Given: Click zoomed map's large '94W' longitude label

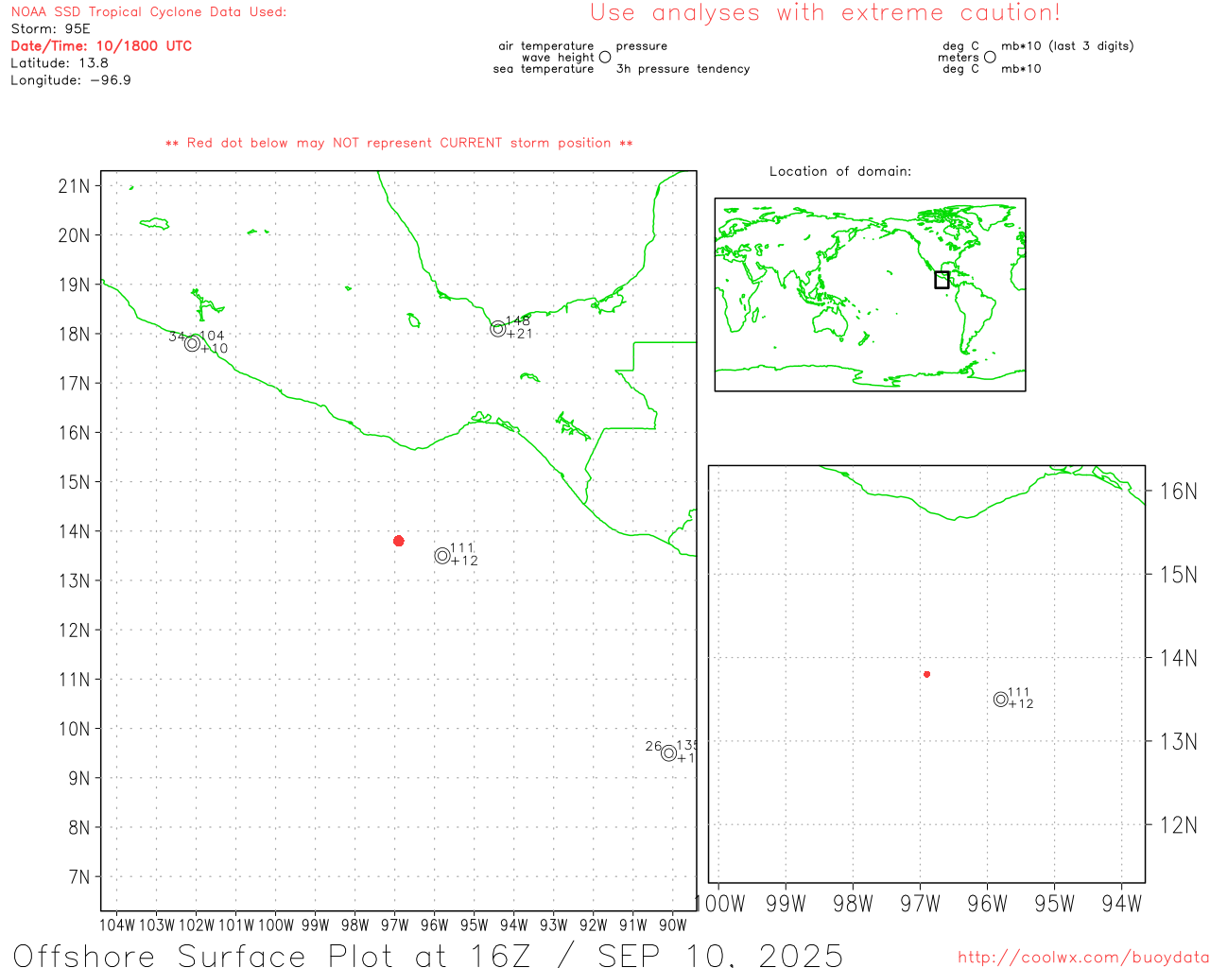Looking at the screenshot, I should pos(1122,905).
